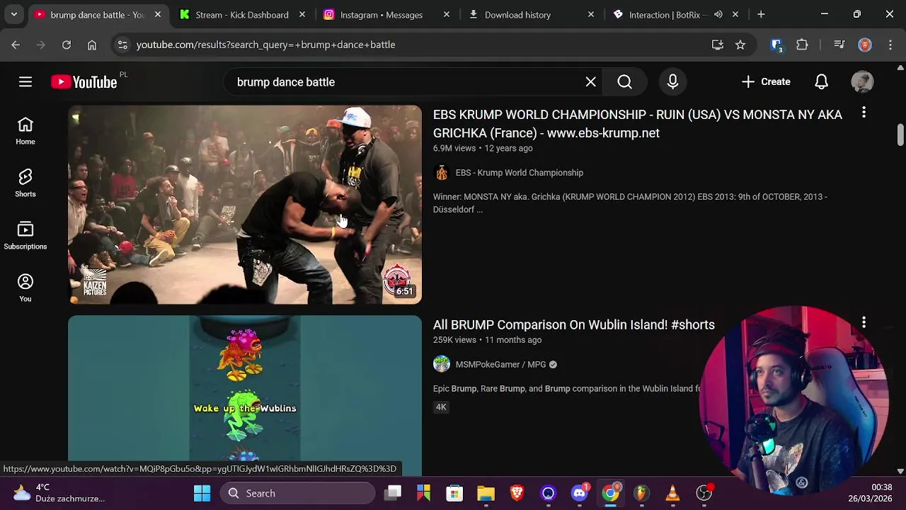Viewport: 906px width, 510px height.
Task: Open Discord from the taskbar
Action: (580, 494)
